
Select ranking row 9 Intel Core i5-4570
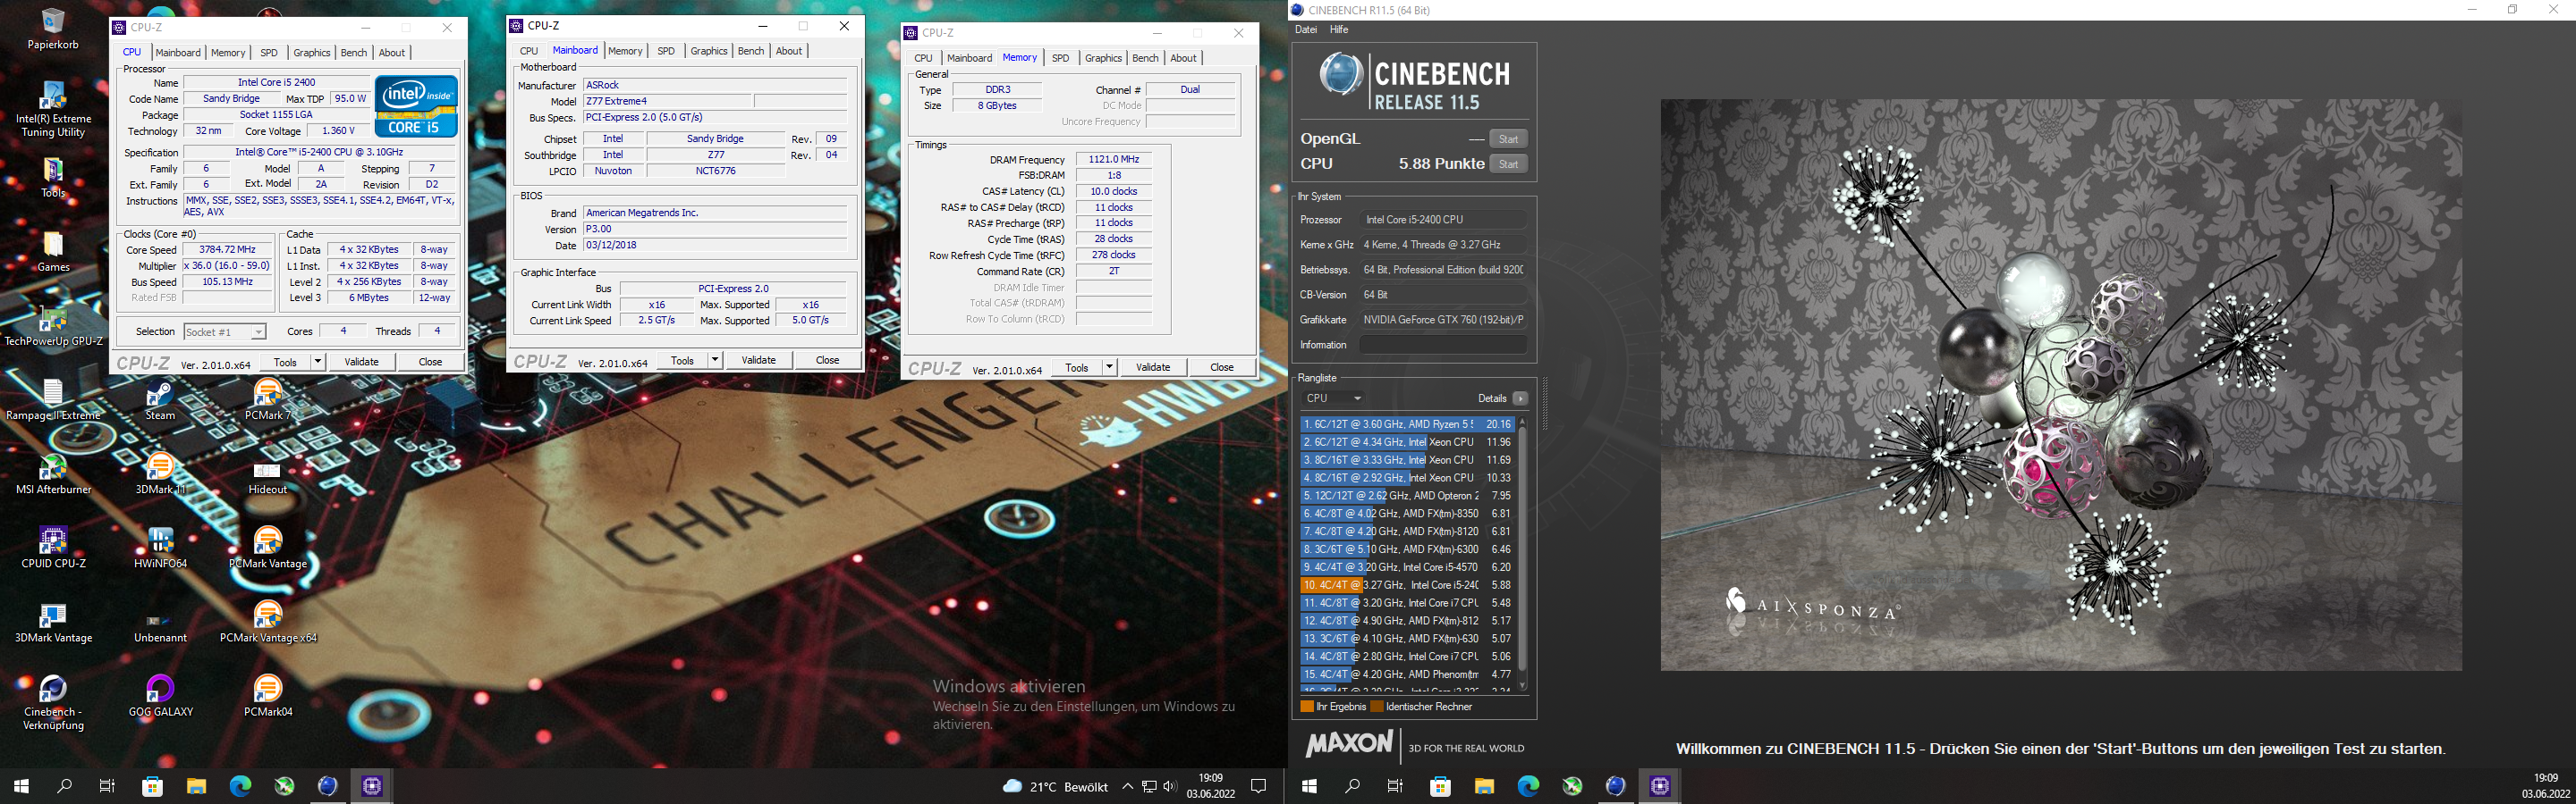[x=1407, y=567]
